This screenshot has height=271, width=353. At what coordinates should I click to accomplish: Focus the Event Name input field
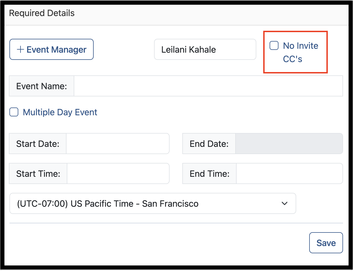coord(208,86)
